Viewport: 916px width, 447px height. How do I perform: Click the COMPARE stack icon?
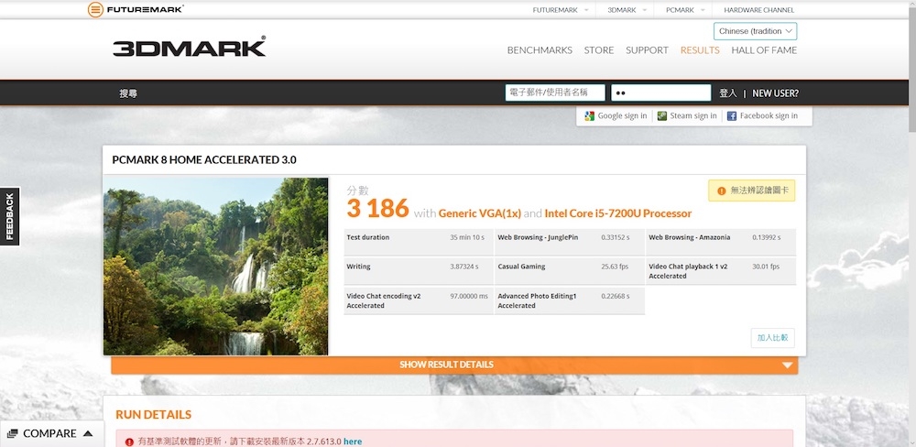tap(12, 433)
